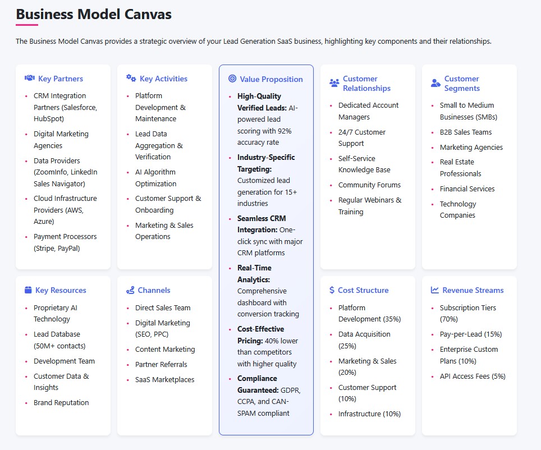Select the Key Partners heading text
This screenshot has width=541, height=450.
coord(61,79)
